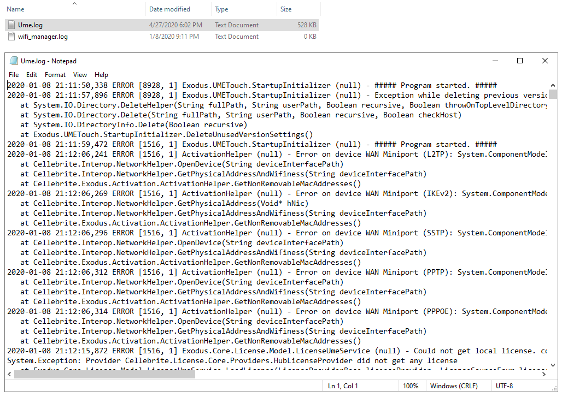
Task: Sort files by Type column header
Action: [221, 9]
